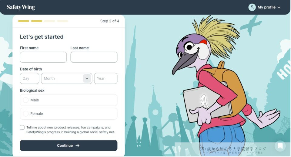Open the My profile menu

(x=264, y=7)
